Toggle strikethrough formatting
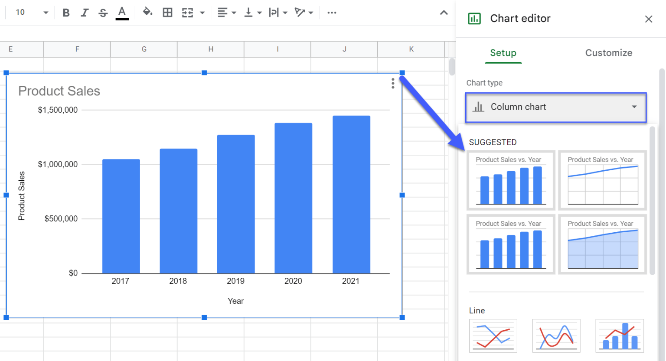 coord(103,12)
